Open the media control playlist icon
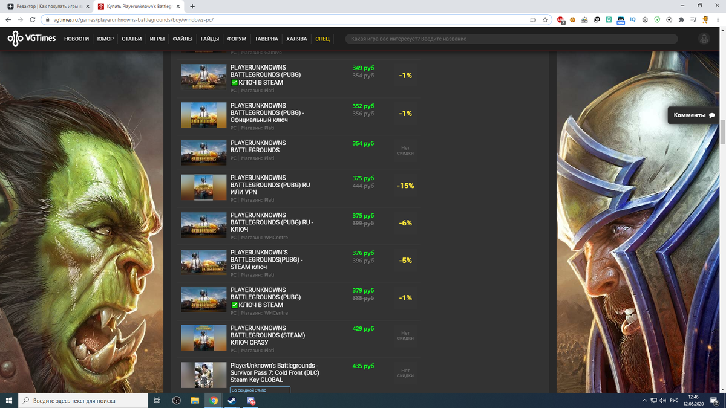726x408 pixels. pyautogui.click(x=693, y=19)
